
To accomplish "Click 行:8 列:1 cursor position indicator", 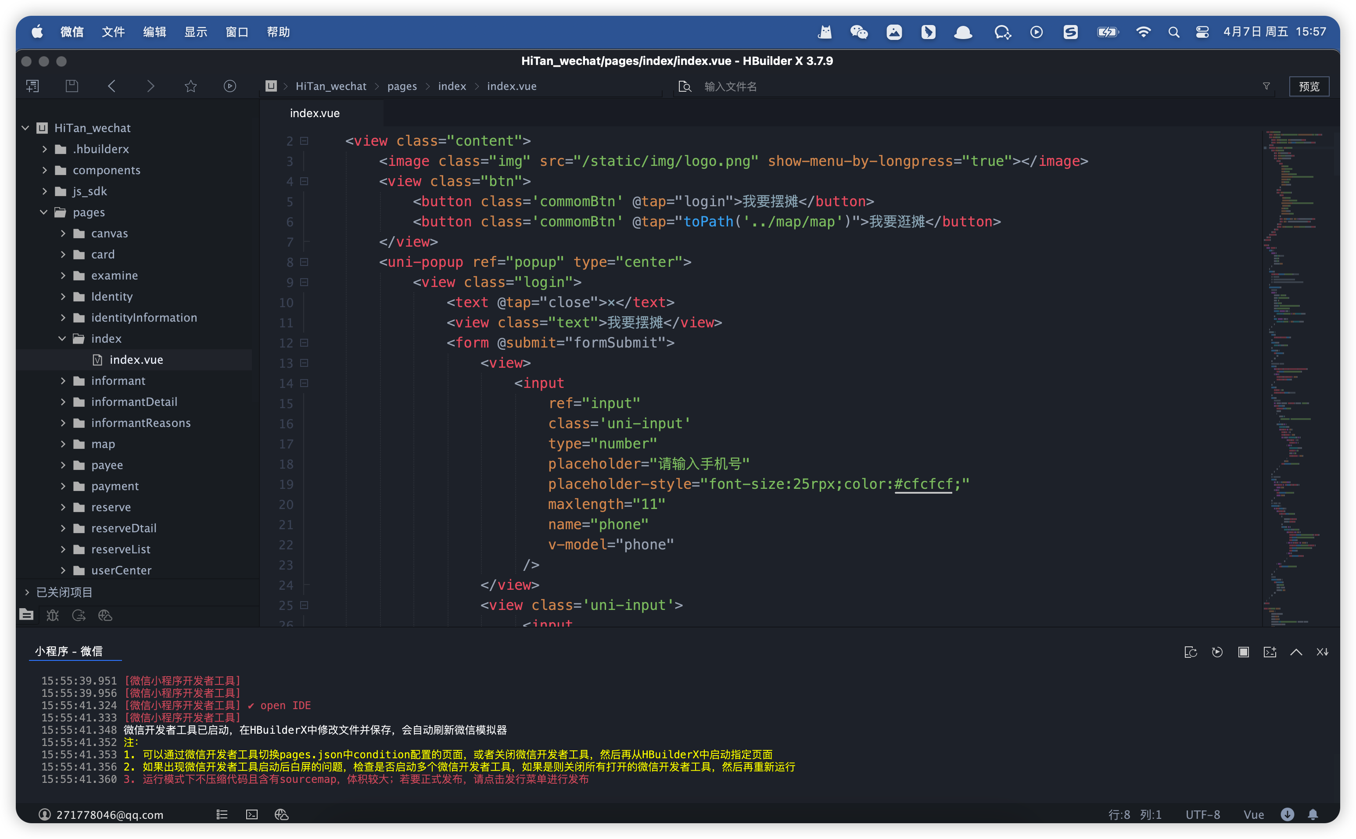I will (x=1135, y=814).
